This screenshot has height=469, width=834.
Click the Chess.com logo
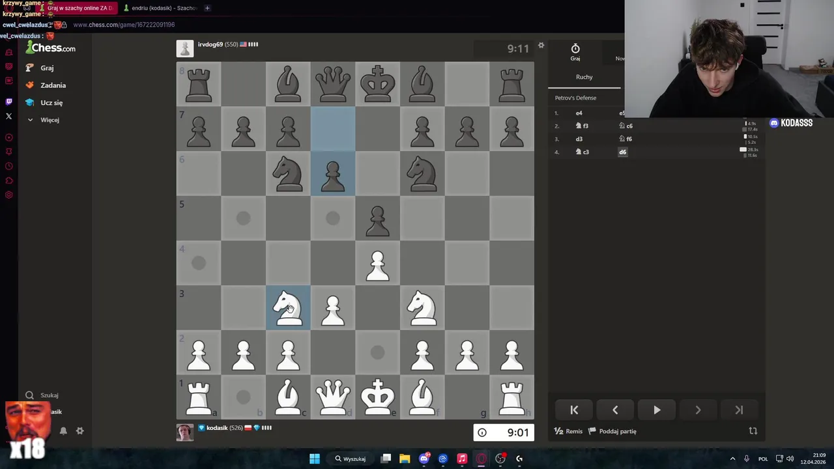point(51,48)
